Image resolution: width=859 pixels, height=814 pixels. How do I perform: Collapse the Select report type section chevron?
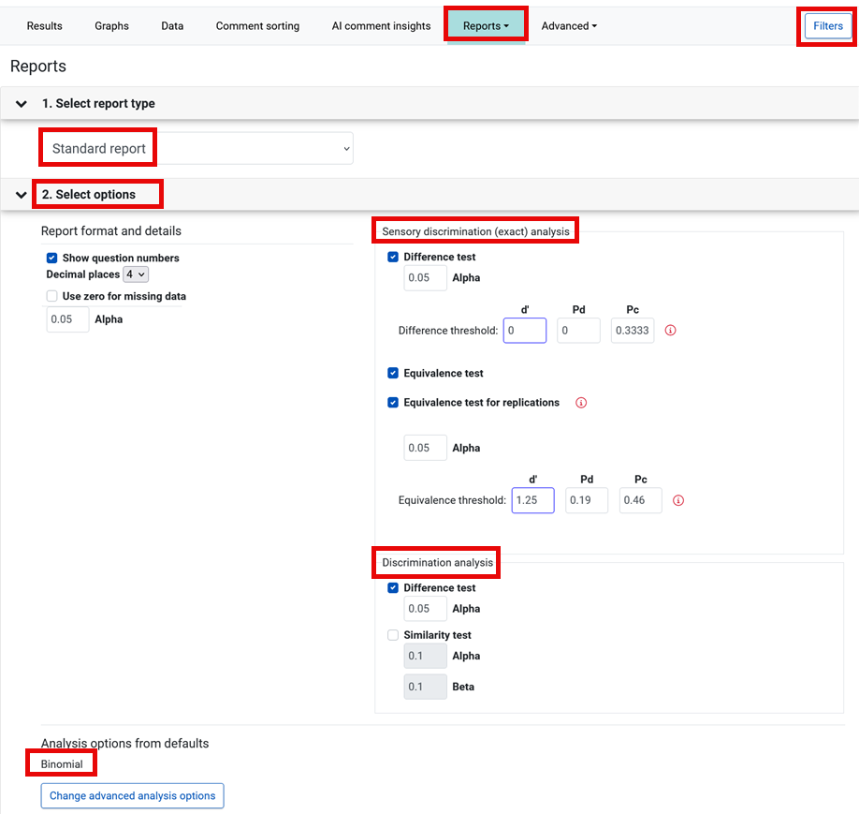(x=22, y=104)
